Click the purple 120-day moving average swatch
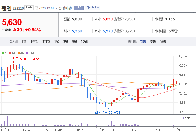The height and width of the screenshot is (137, 196). (27, 53)
